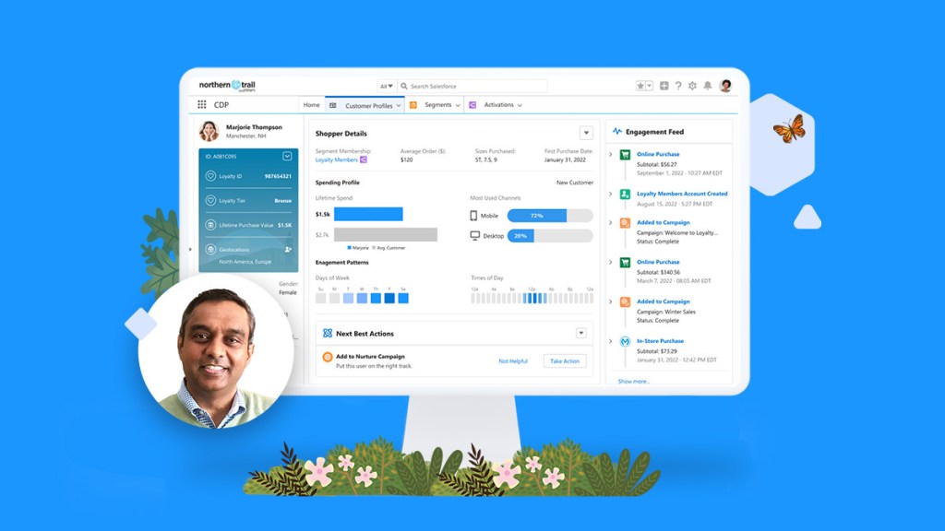Open the Help question mark icon
The width and height of the screenshot is (945, 531).
point(678,85)
